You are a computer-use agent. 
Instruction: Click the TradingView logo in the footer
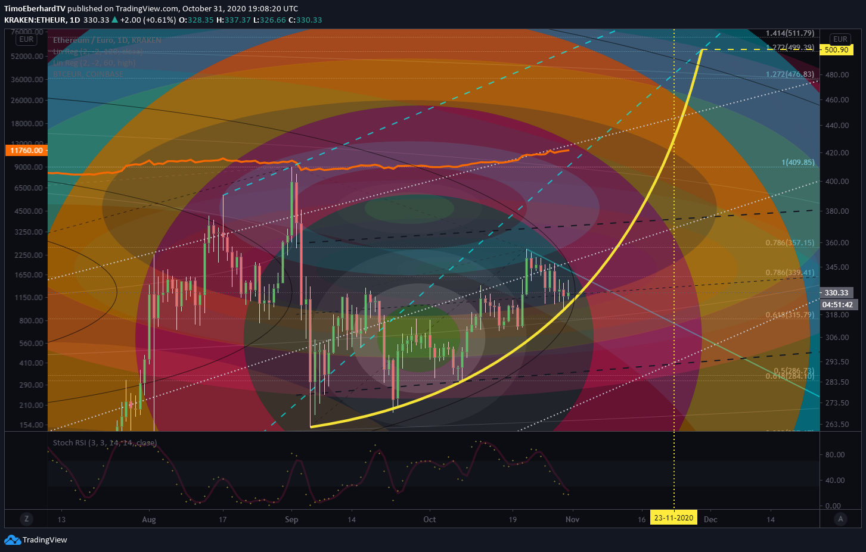pos(36,539)
